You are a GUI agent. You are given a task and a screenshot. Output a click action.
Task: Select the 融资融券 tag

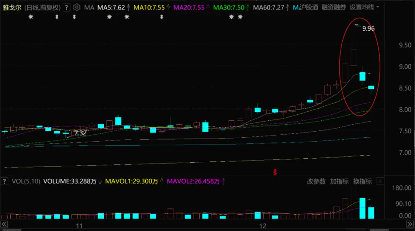coord(334,7)
